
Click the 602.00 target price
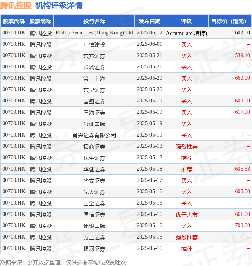(242, 32)
